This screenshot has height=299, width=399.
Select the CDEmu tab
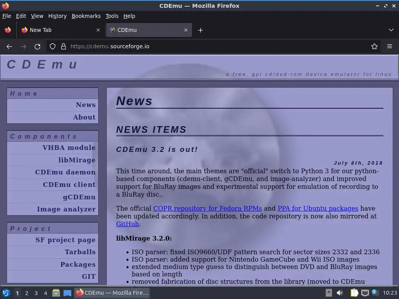click(149, 30)
